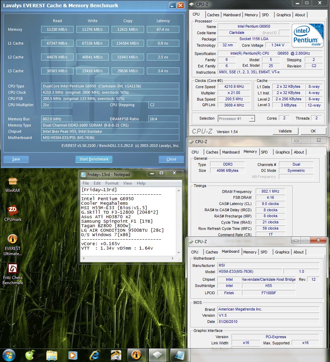Click the EVEREST Close button
The width and height of the screenshot is (330, 362).
(x=171, y=159)
